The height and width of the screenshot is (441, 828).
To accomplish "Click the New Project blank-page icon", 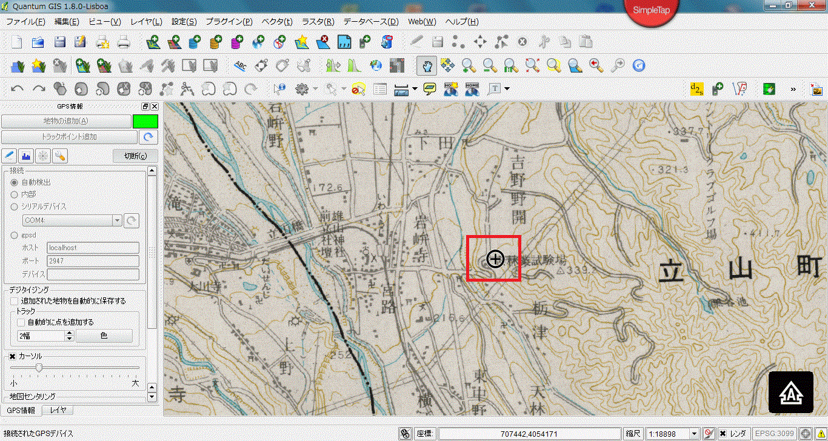I will click(x=17, y=42).
